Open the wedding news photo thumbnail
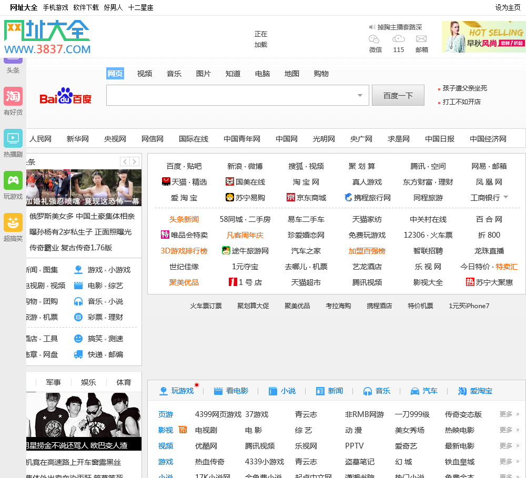This screenshot has height=478, width=526. pos(84,188)
